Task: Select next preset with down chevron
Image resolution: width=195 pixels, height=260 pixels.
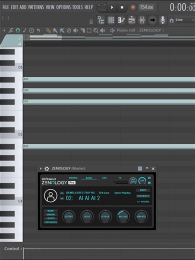Action: (x=62, y=198)
